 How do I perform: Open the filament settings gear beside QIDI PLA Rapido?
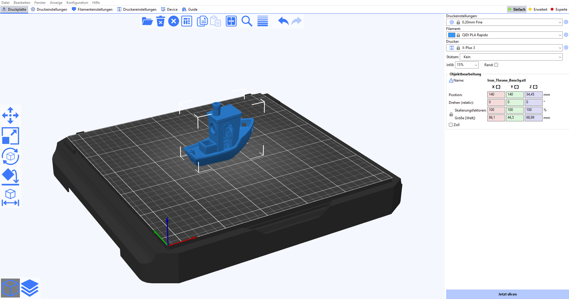point(566,35)
